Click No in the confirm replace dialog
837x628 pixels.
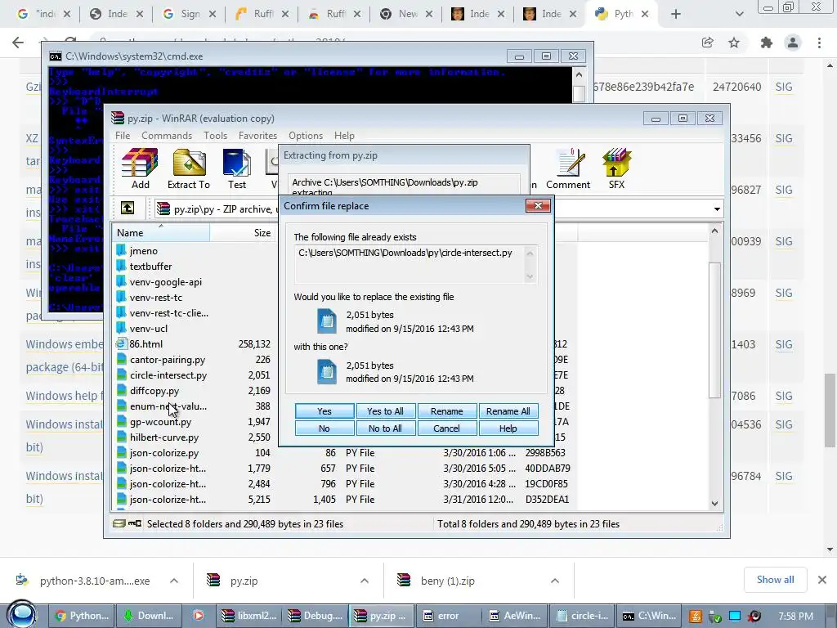click(324, 428)
